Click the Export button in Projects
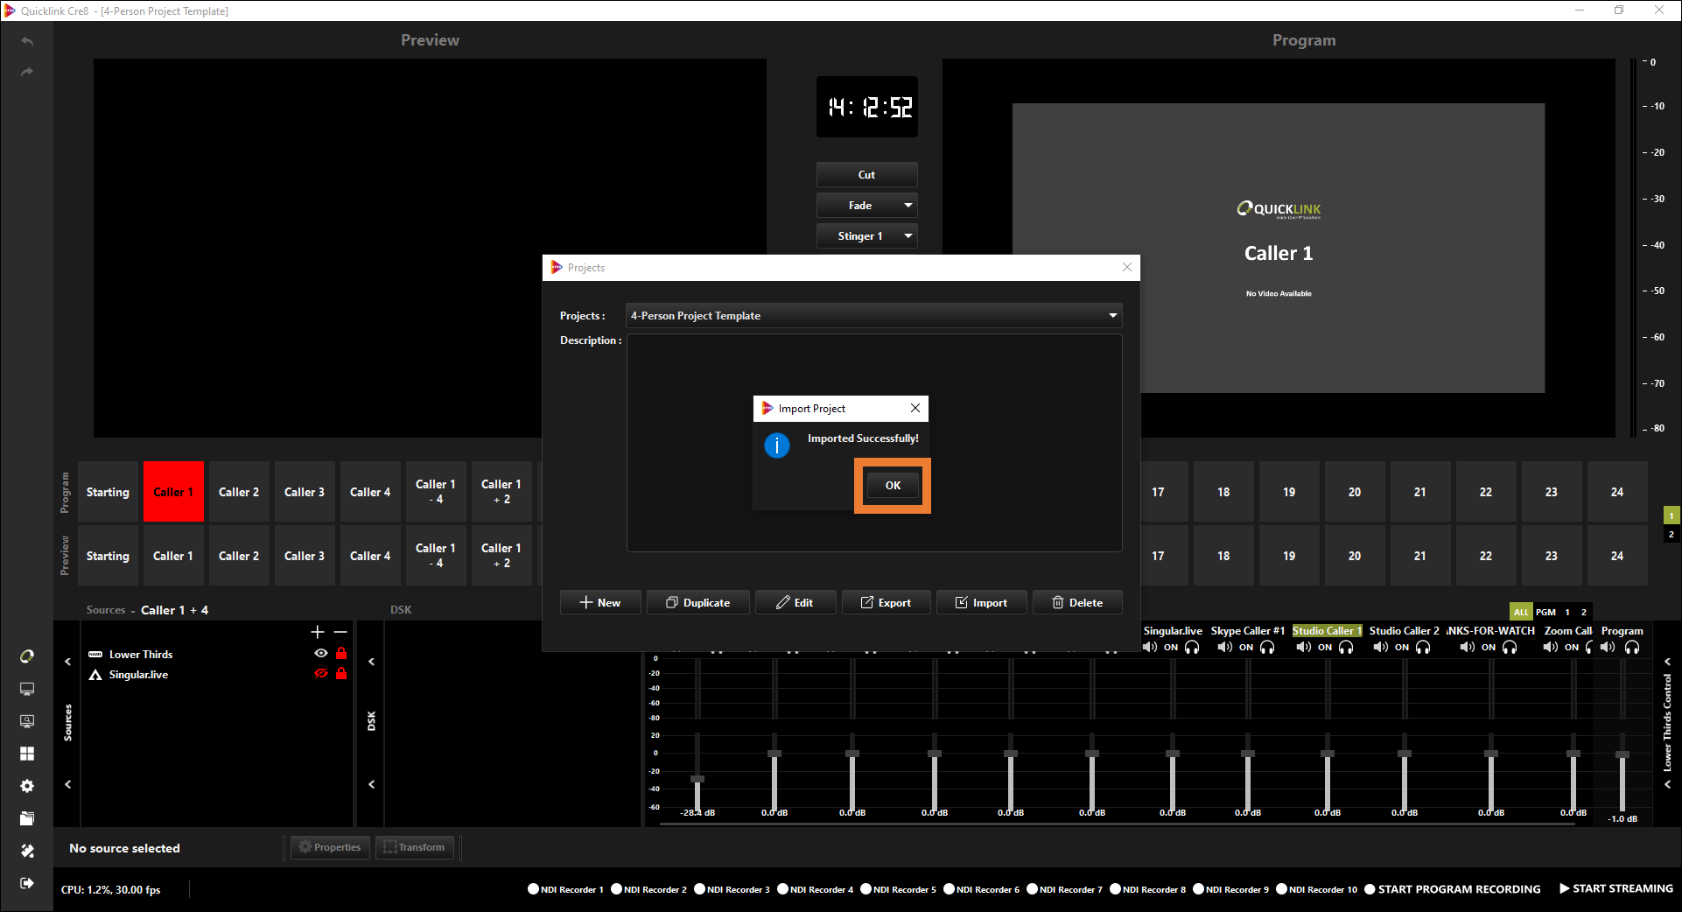This screenshot has width=1682, height=912. tap(886, 602)
